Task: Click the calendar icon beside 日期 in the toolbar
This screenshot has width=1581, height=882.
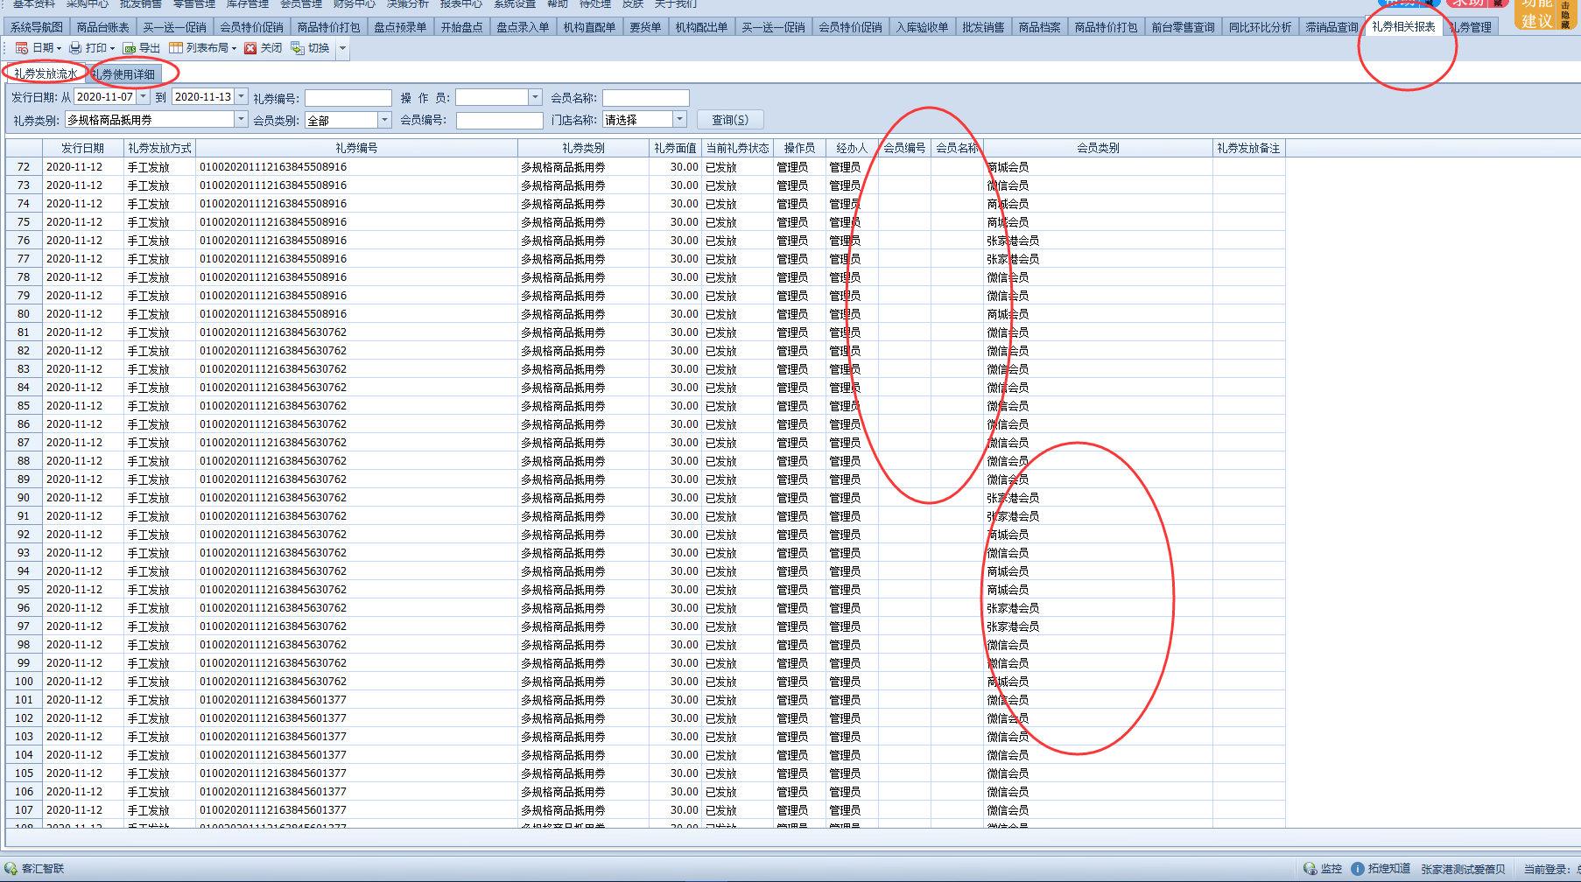Action: 22,48
